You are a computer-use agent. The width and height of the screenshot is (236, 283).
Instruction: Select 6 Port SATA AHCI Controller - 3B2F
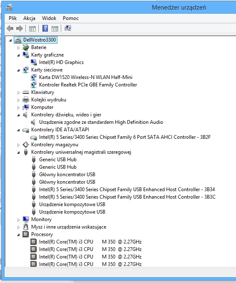(x=125, y=137)
